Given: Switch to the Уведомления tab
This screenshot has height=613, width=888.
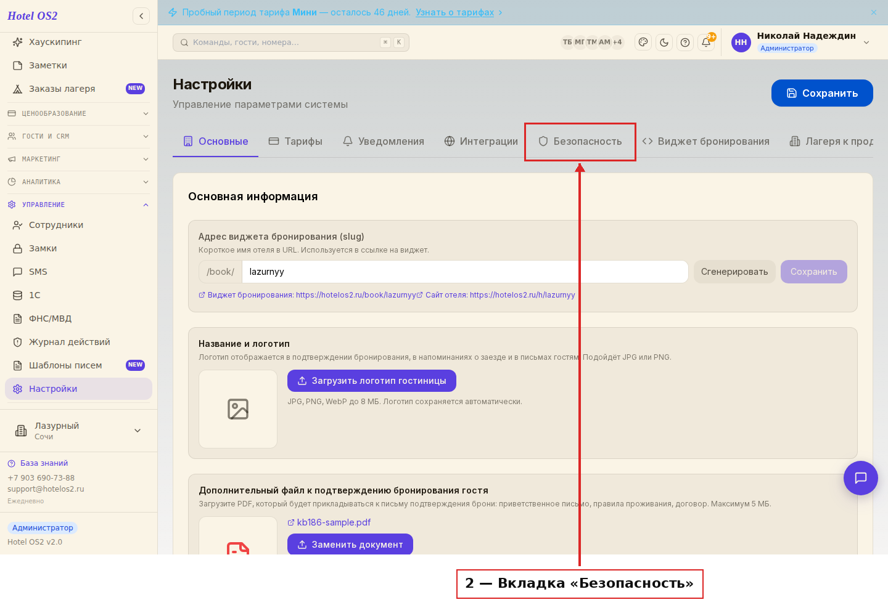Looking at the screenshot, I should pyautogui.click(x=383, y=141).
